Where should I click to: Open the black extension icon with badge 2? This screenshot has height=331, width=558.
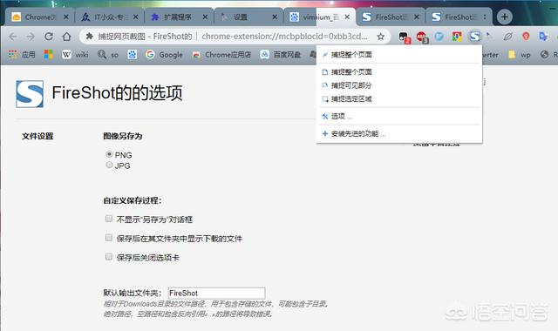click(404, 37)
